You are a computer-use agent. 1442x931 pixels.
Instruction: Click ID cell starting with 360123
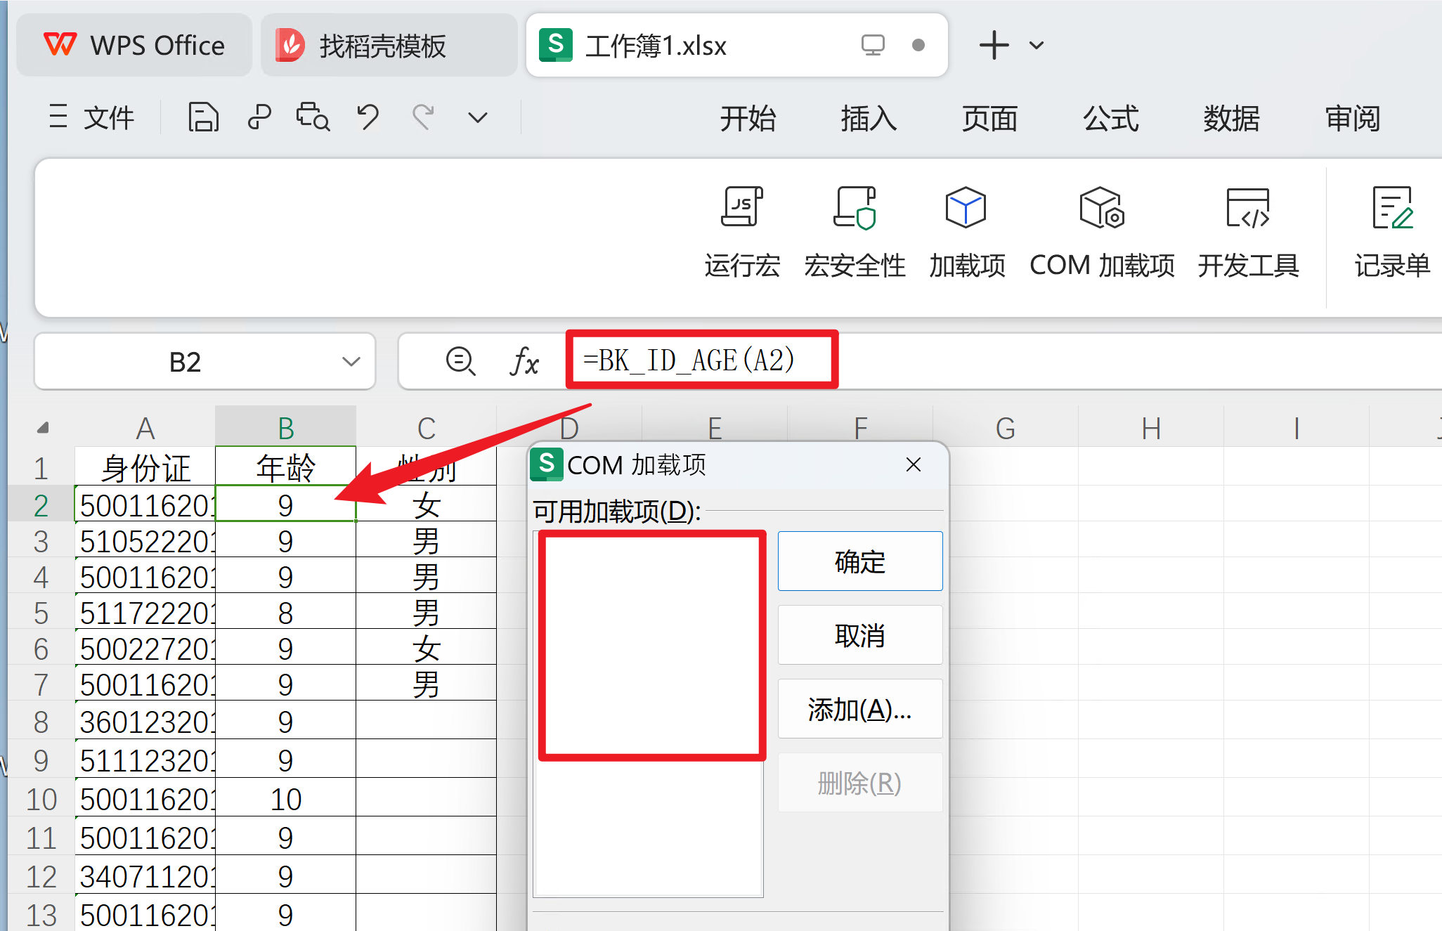[x=145, y=722]
